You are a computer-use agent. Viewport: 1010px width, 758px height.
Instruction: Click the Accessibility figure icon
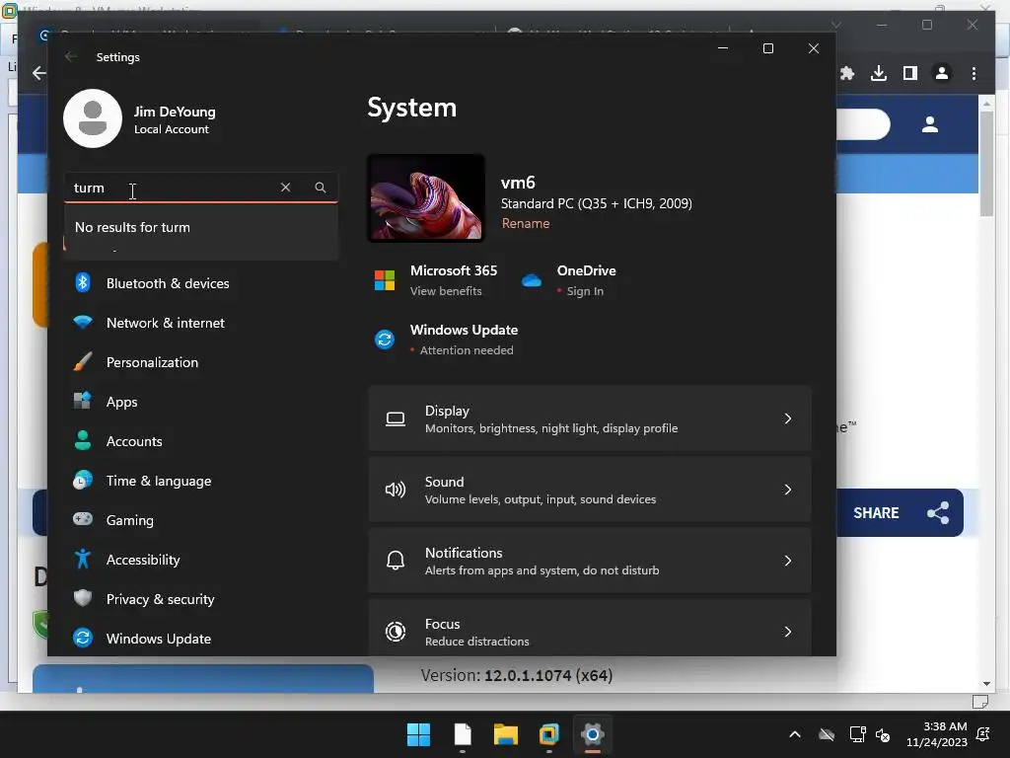83,559
